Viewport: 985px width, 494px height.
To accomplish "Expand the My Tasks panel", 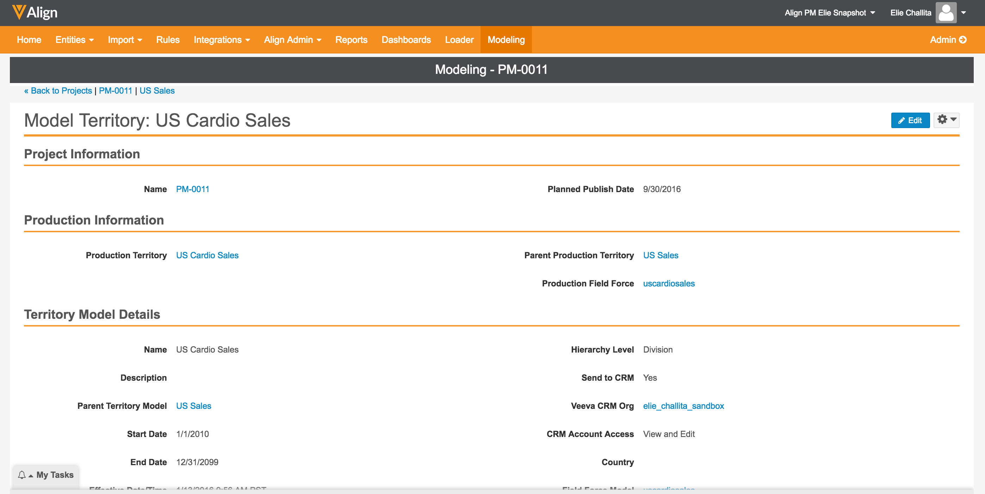I will click(46, 475).
